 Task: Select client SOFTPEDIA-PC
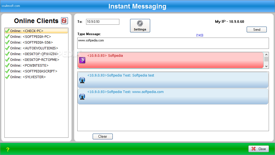(x=36, y=36)
